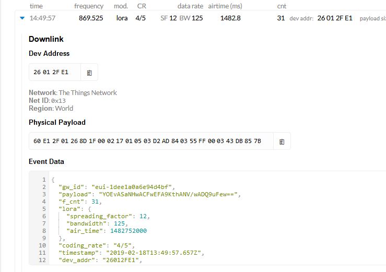Click the time column header
The height and width of the screenshot is (272, 386).
36,6
